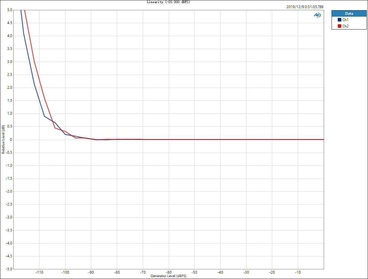Click the -60 label on generator axis

click(x=168, y=272)
